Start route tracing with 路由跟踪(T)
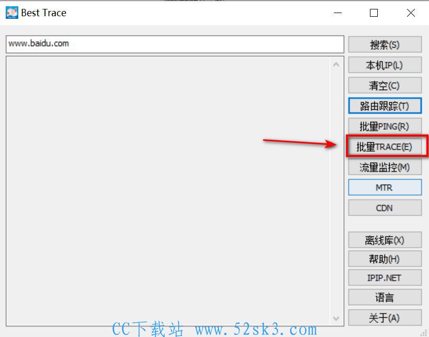The image size is (429, 337). (x=385, y=106)
